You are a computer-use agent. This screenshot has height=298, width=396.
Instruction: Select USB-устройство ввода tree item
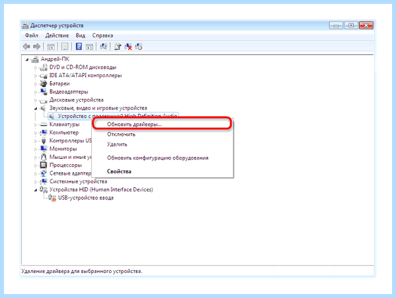pos(86,198)
